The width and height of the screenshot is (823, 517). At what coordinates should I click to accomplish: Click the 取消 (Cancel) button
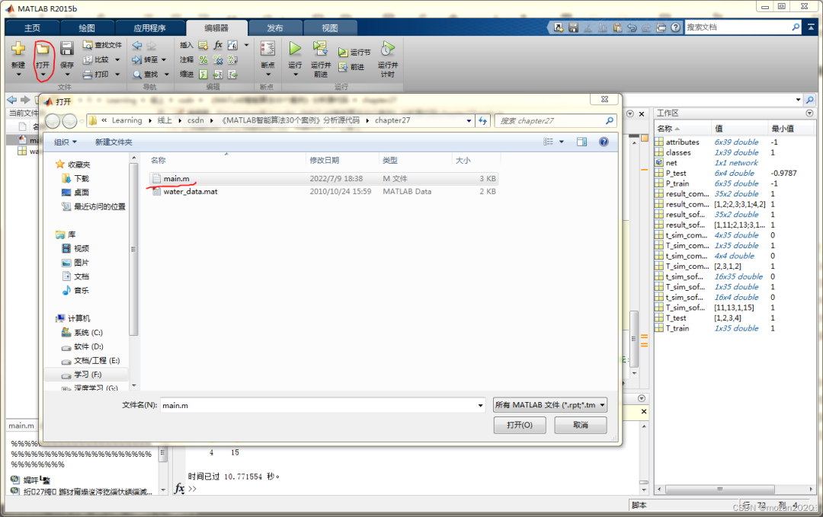[x=581, y=425]
